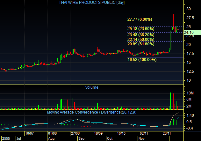Click the -0.4 MACD axis value
The image size is (201, 141).
190,128
